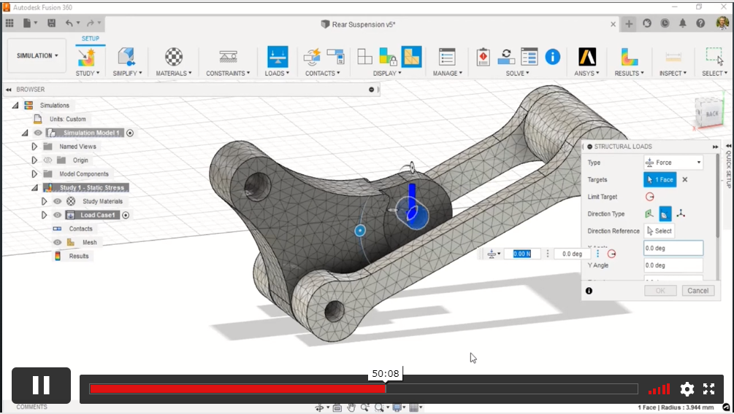This screenshot has height=414, width=734.
Task: Click the Study icon in toolbar
Action: [x=87, y=57]
